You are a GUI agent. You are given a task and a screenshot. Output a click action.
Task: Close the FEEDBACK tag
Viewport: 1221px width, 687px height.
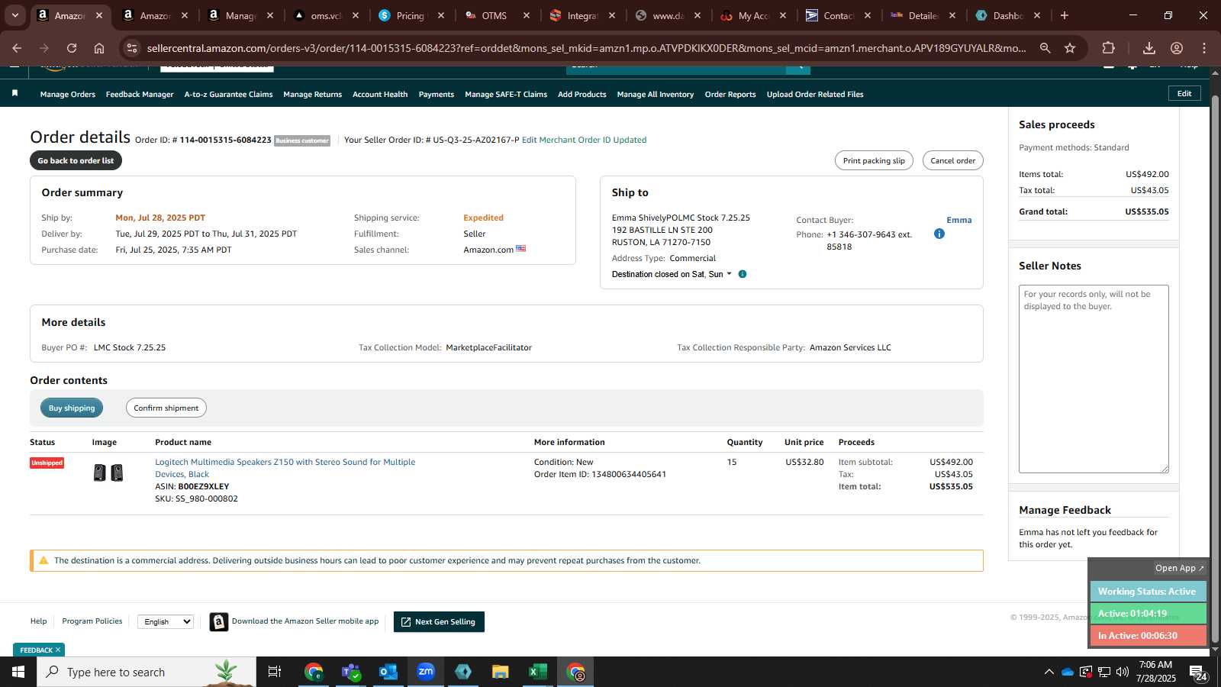coord(58,650)
